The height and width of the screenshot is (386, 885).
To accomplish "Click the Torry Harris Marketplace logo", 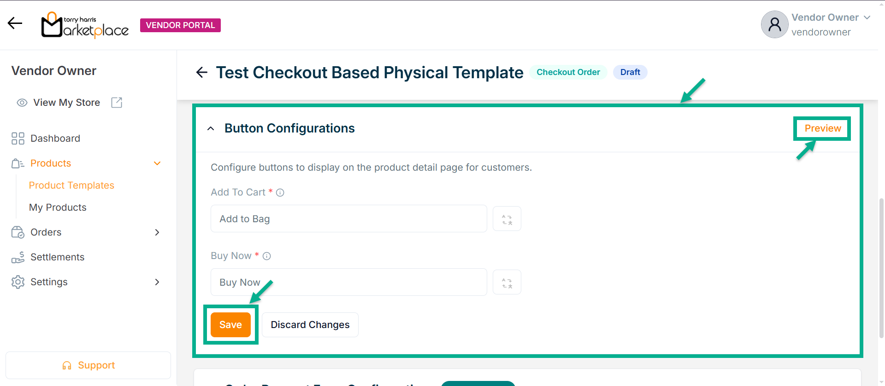I will click(x=85, y=25).
